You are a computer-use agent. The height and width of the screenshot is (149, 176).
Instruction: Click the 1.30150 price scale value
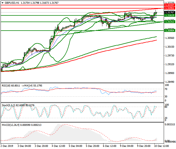pos(170,47)
